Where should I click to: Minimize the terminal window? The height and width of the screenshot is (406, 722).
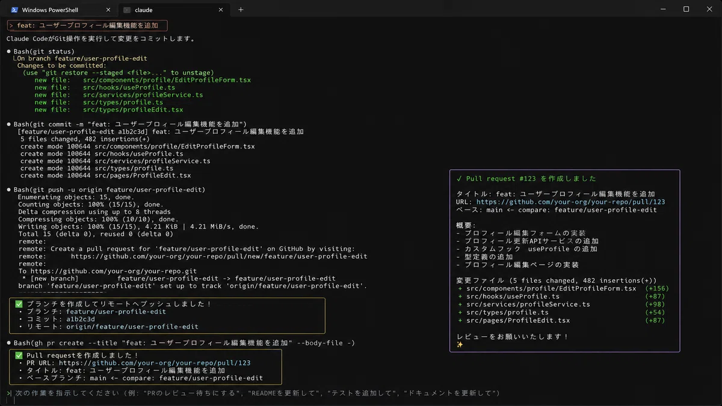coord(663,9)
